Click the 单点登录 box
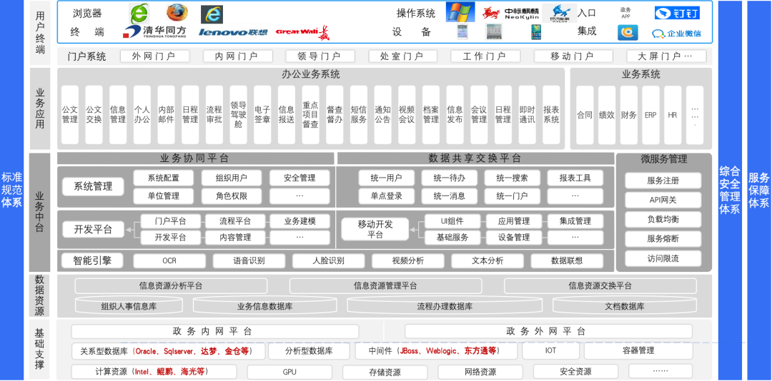 [x=387, y=196]
